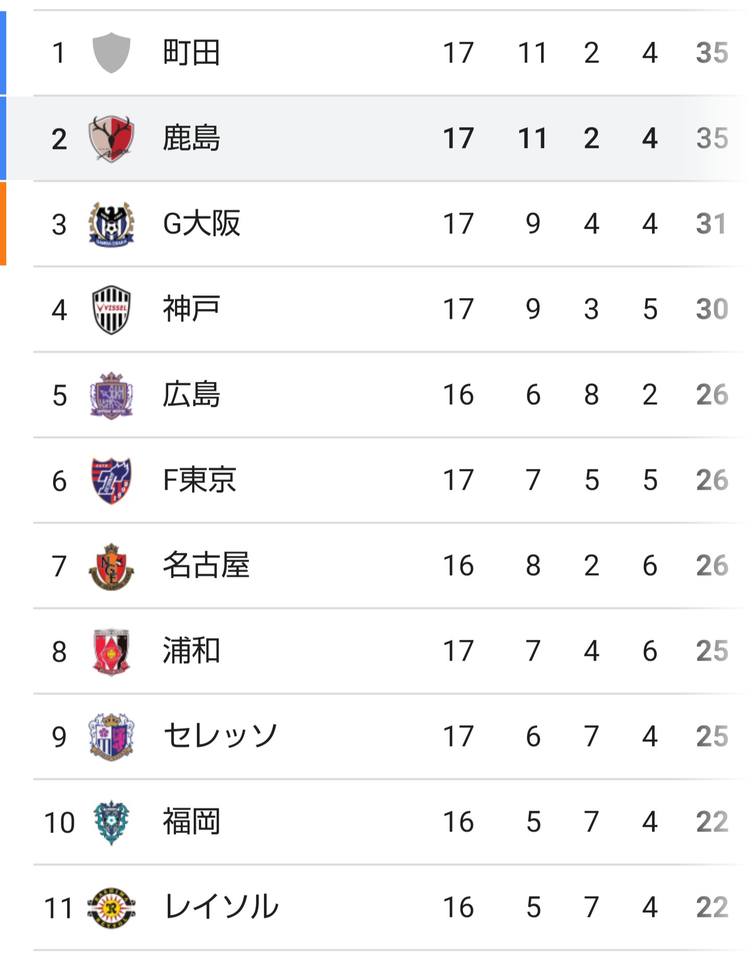Click the gray placeholder shield for 町田
The height and width of the screenshot is (955, 750).
(111, 53)
